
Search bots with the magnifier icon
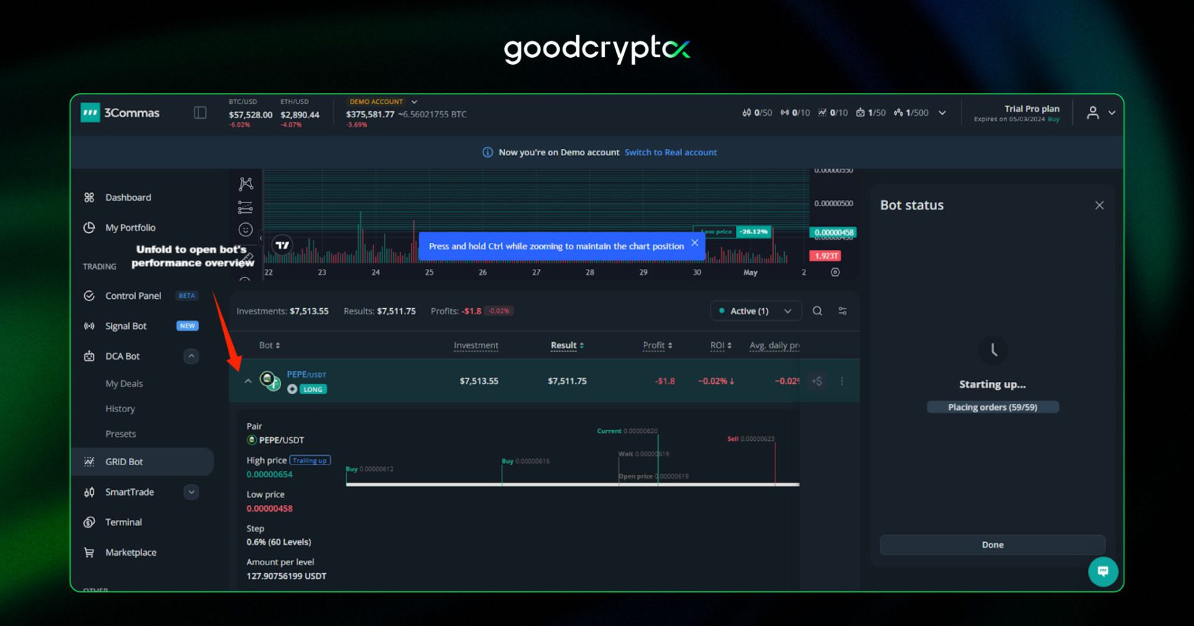tap(817, 311)
